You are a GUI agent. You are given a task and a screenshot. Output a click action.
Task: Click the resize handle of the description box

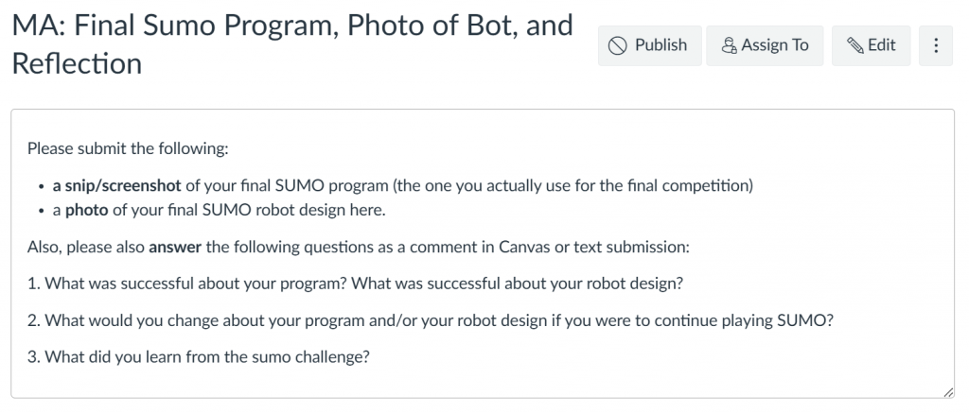[948, 392]
